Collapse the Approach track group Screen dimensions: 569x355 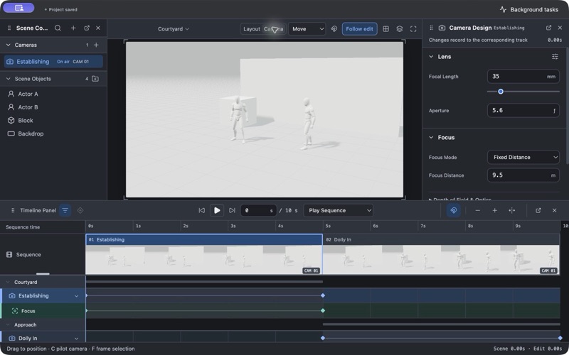pos(8,325)
